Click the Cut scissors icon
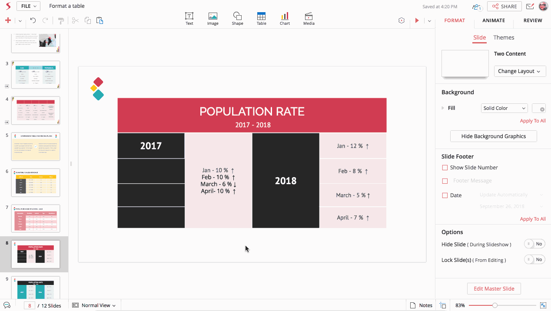 tap(75, 20)
